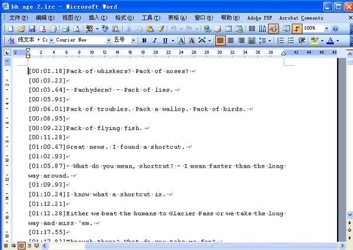Apply character border with the boxed A icon
The height and width of the screenshot is (250, 353).
[181, 41]
